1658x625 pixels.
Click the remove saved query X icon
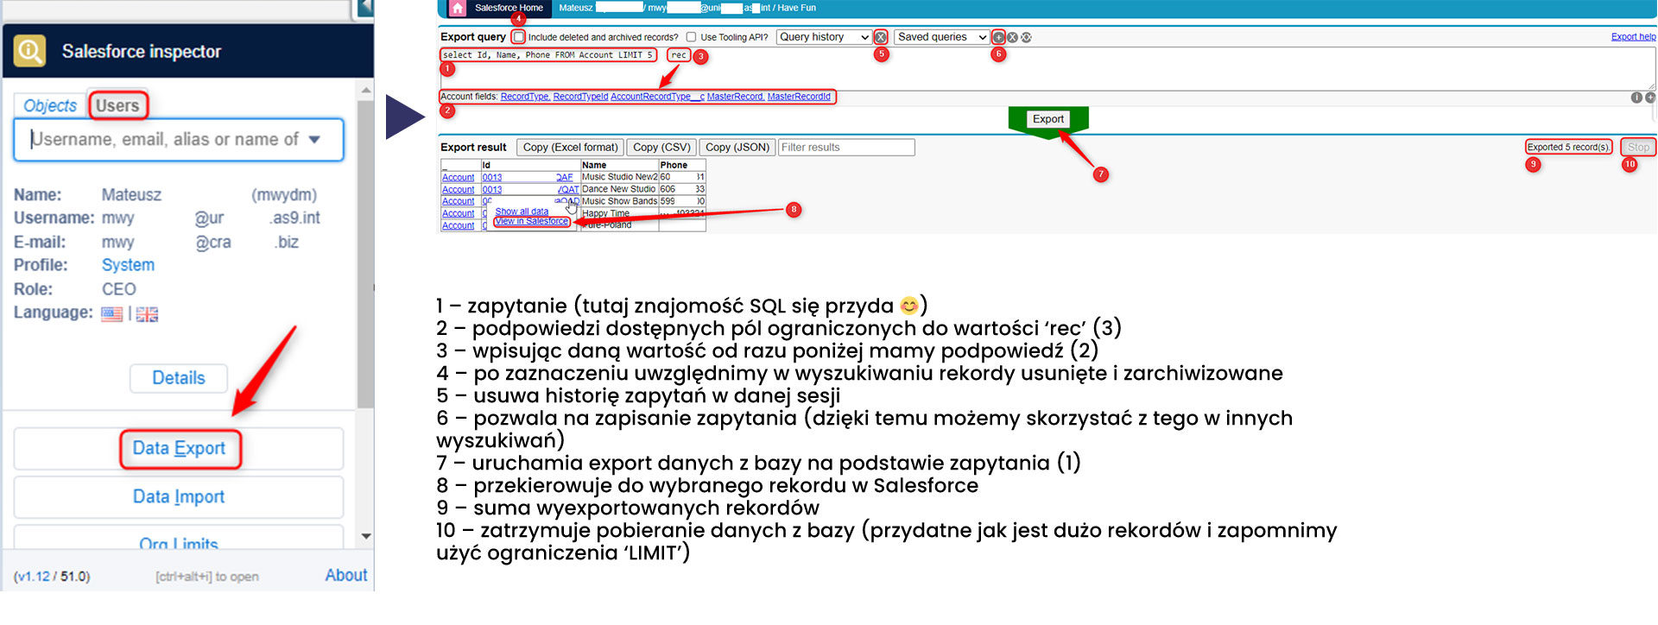pos(1012,37)
